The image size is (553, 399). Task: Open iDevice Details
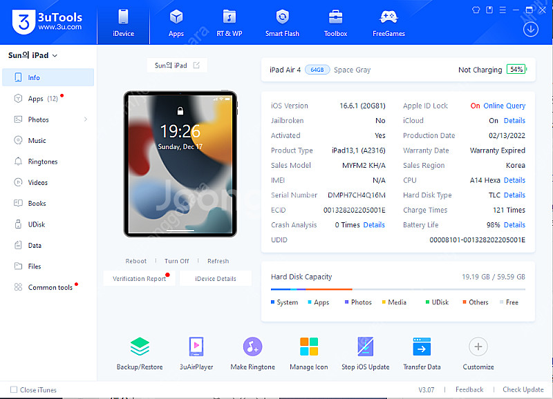click(x=216, y=279)
